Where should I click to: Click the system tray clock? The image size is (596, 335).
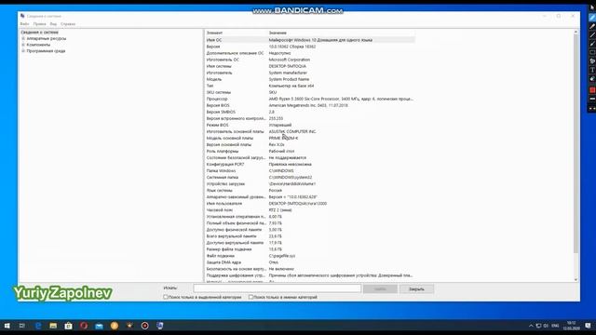tap(571, 326)
